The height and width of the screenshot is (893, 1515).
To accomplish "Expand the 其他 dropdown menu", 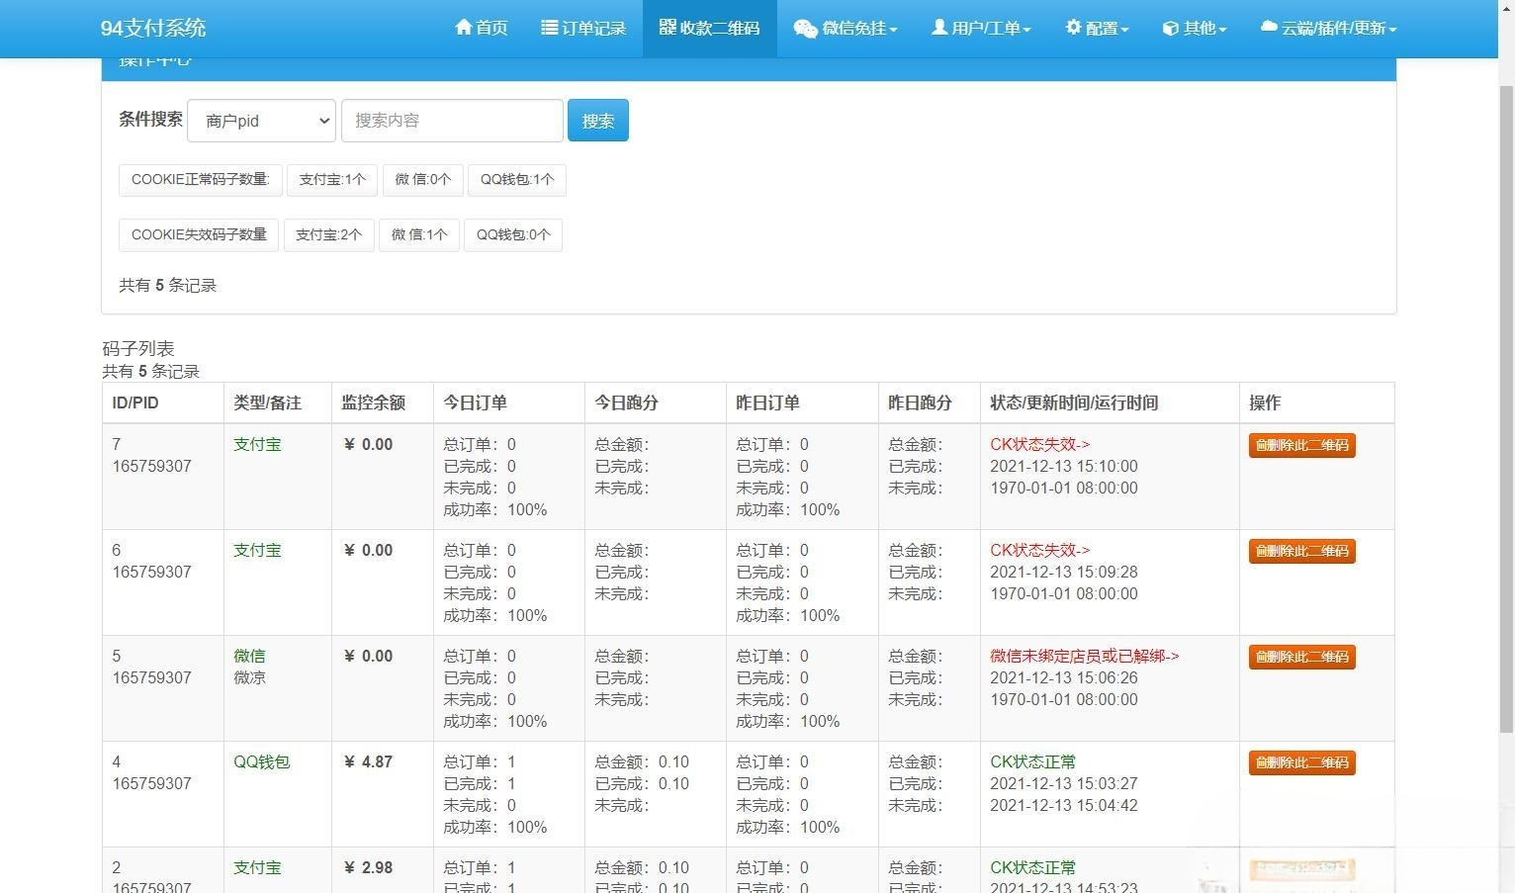I will pos(1195,28).
